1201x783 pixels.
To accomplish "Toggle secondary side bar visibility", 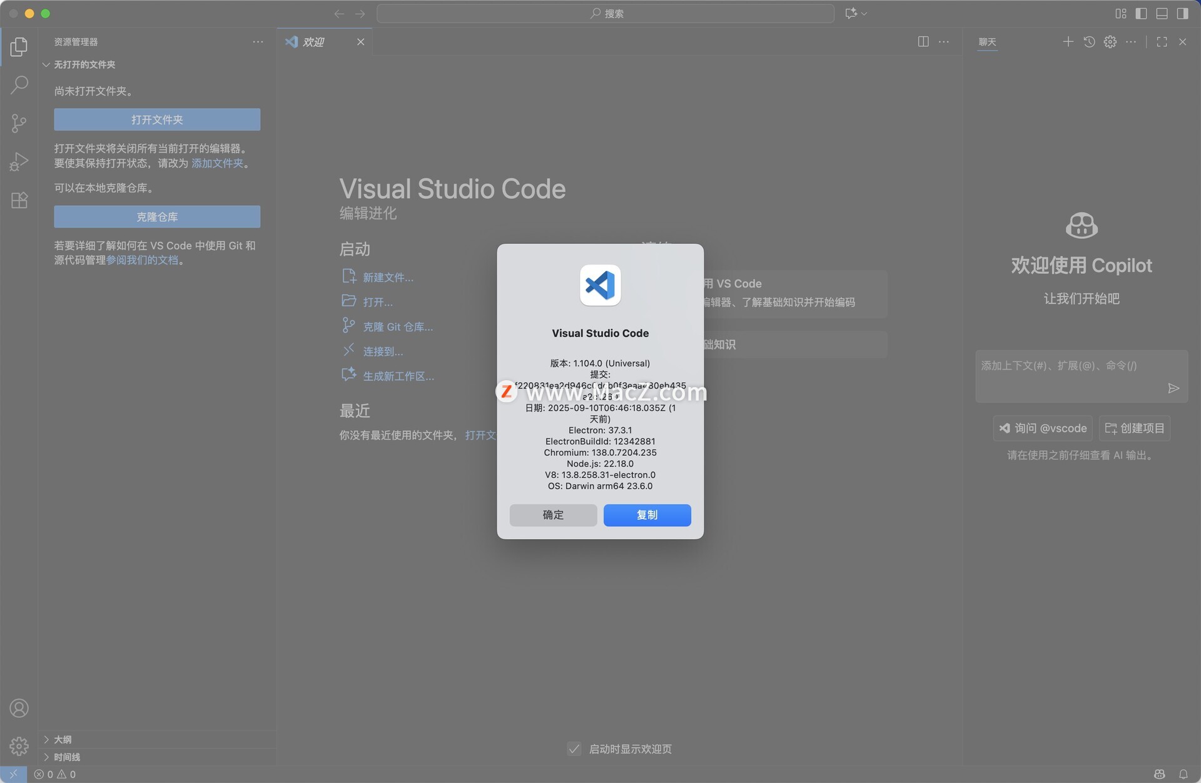I will click(x=1182, y=14).
